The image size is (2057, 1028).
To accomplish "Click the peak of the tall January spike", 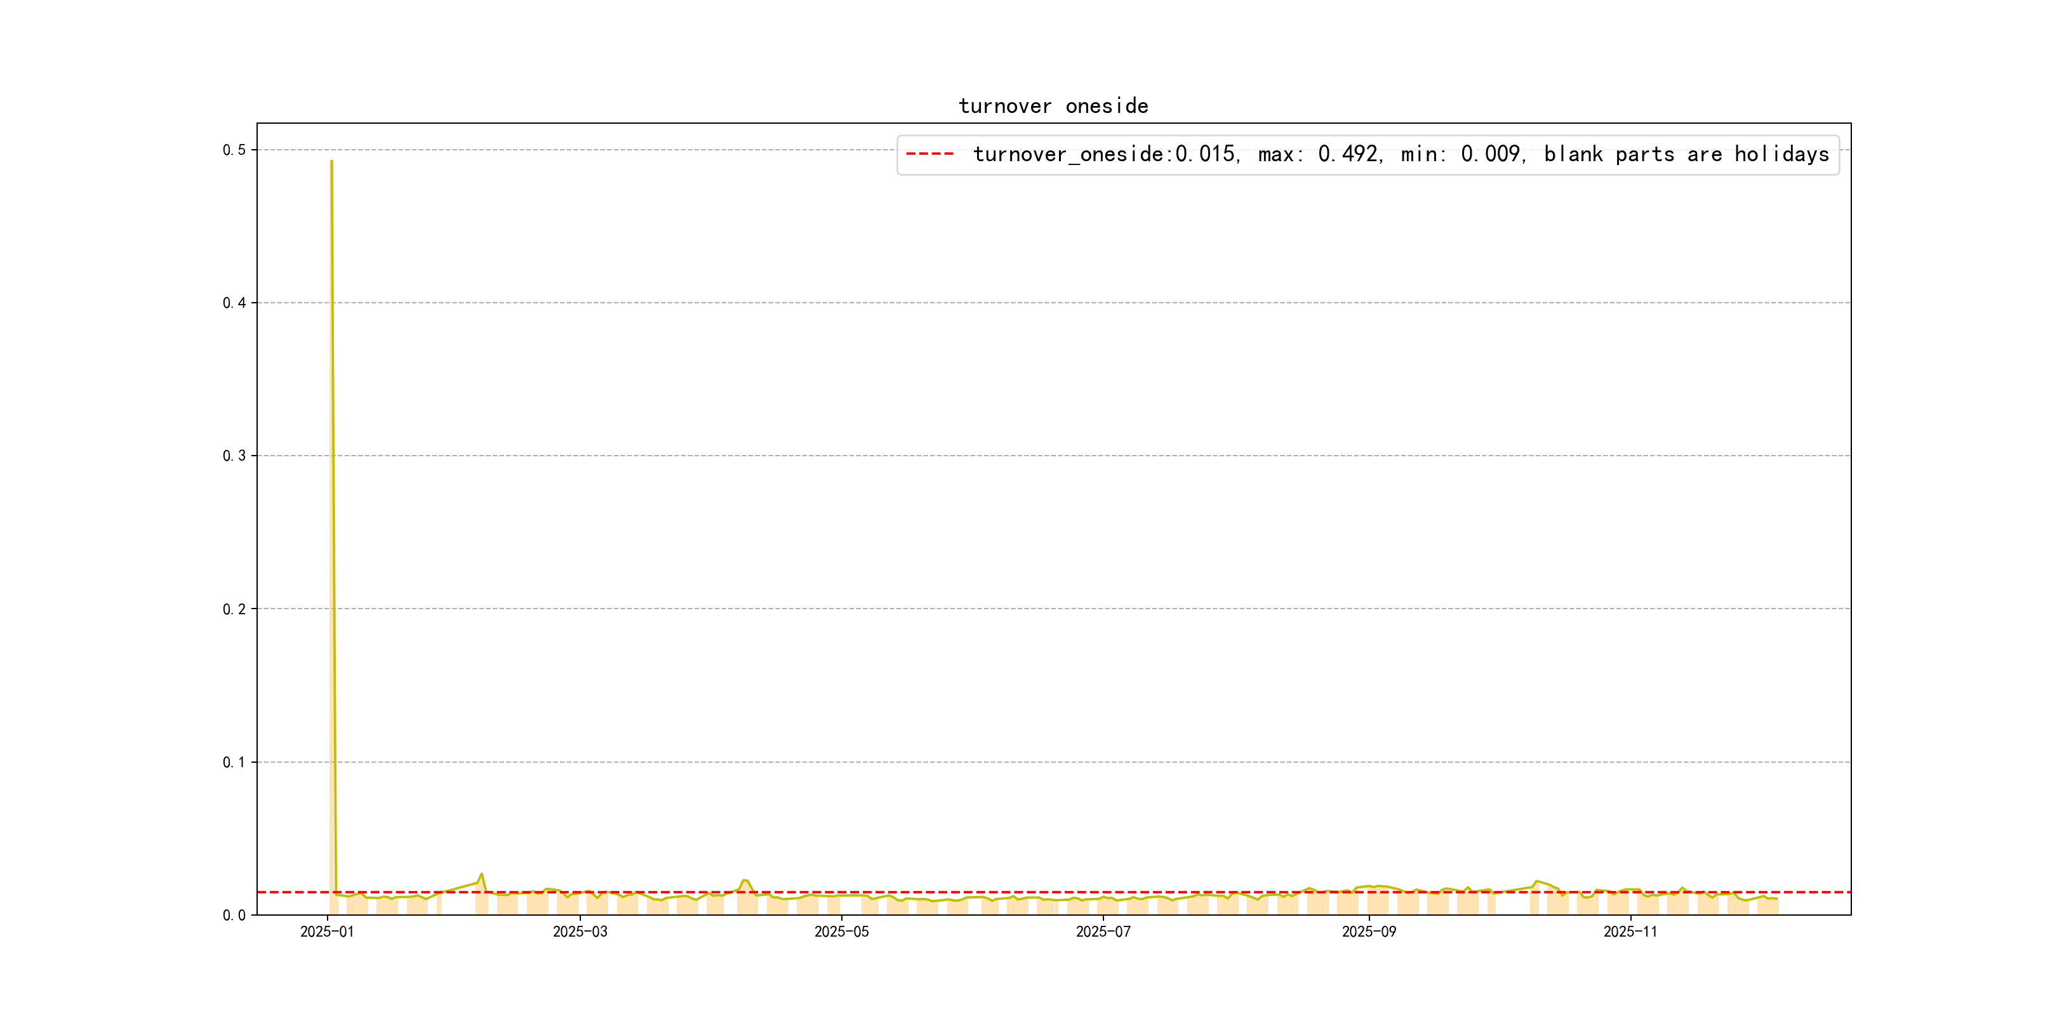I will [331, 162].
